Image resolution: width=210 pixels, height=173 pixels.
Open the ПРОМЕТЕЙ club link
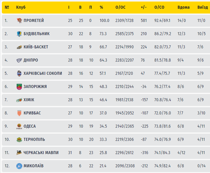(x=34, y=21)
